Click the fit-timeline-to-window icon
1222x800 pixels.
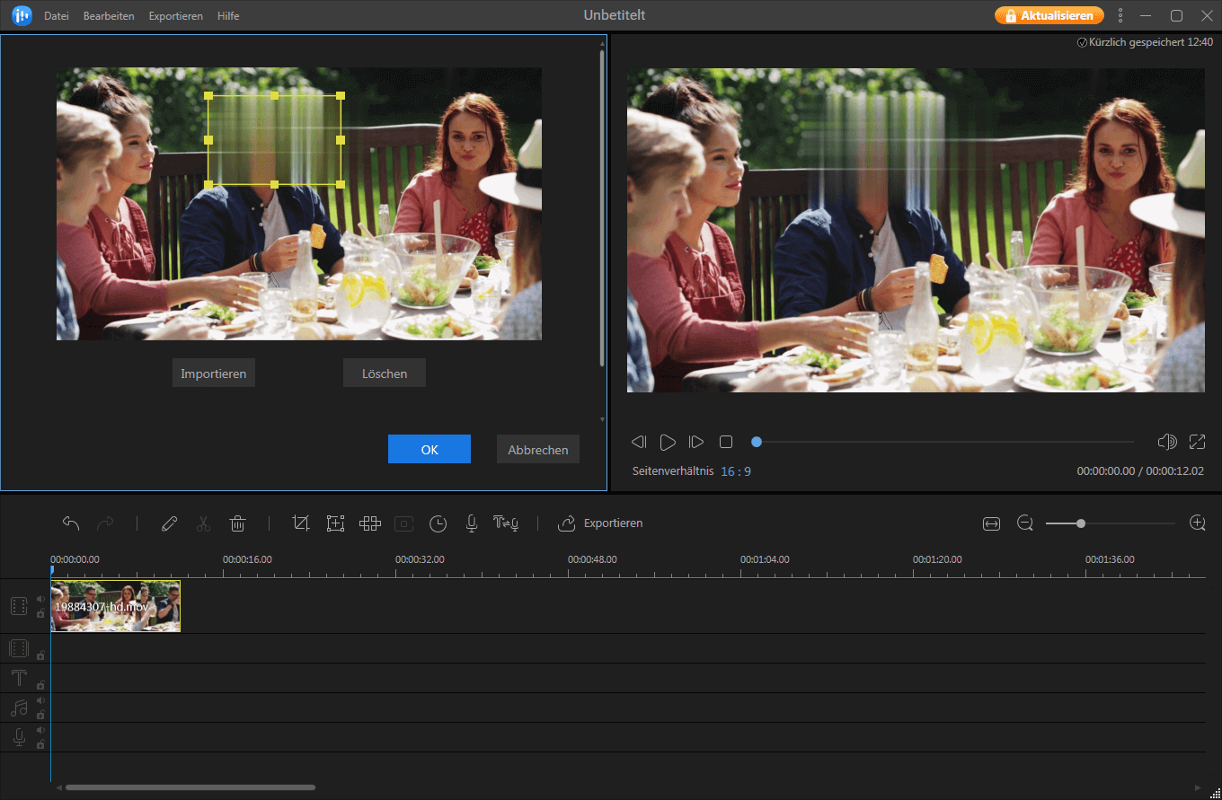pyautogui.click(x=991, y=523)
